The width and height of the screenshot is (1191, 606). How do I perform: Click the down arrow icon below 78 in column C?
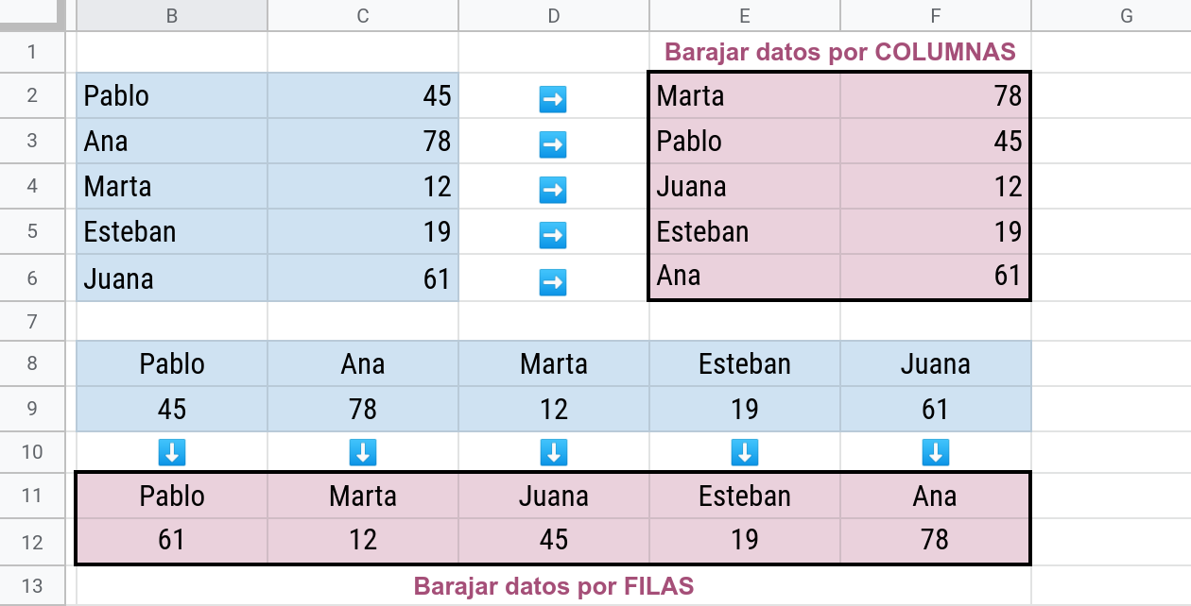click(x=363, y=453)
